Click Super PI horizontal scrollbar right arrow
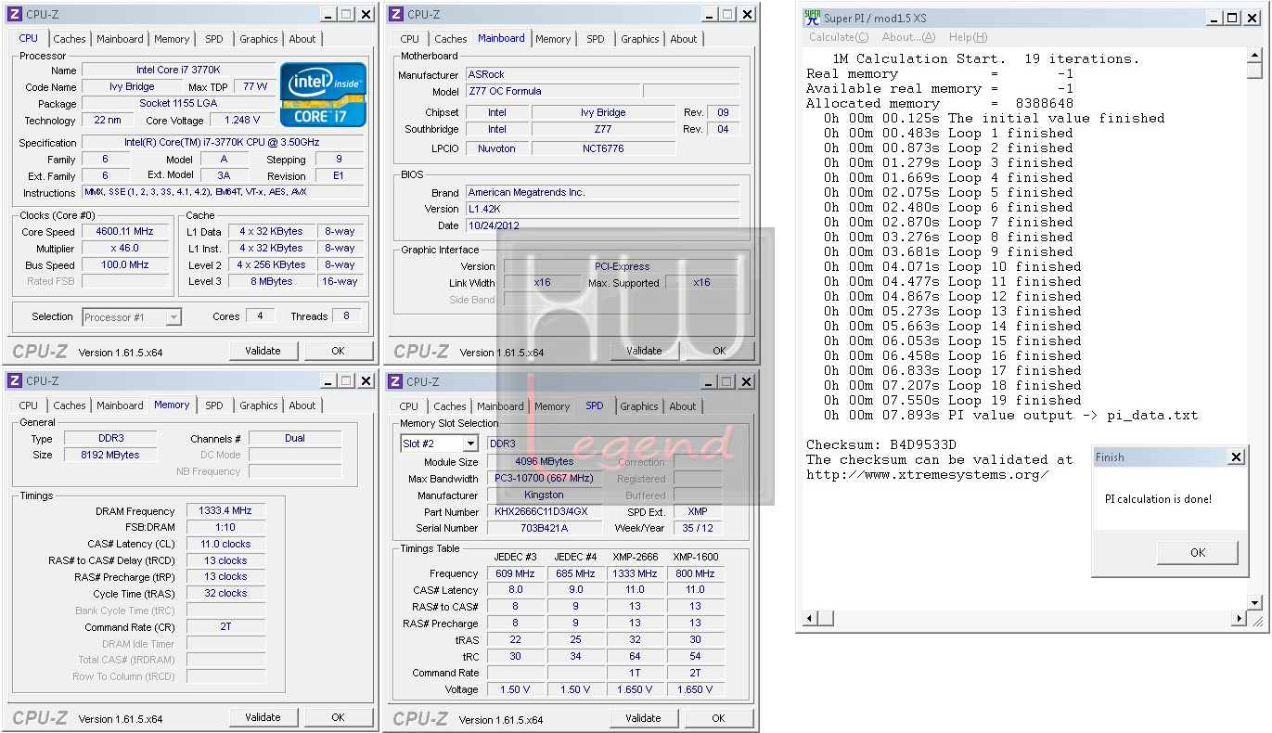1272x733 pixels. coord(1239,619)
